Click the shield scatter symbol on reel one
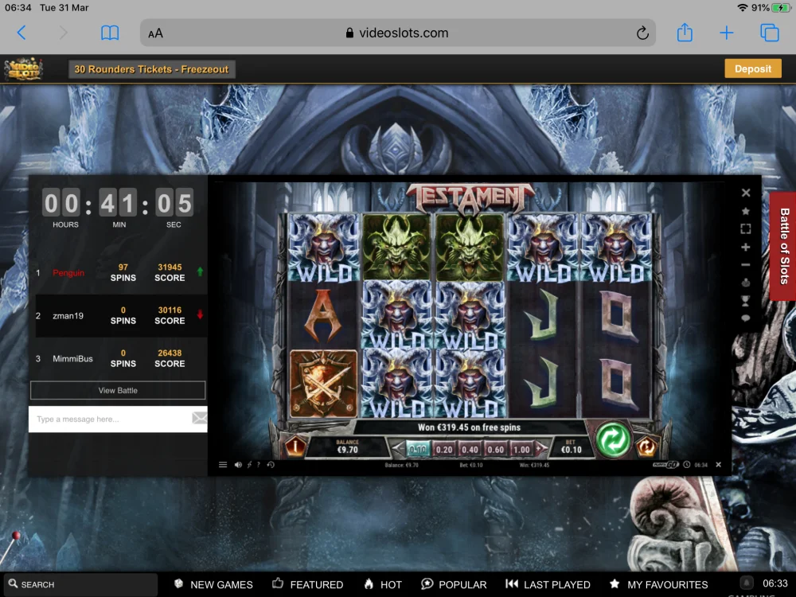Screen dimensions: 796x597 (323, 384)
